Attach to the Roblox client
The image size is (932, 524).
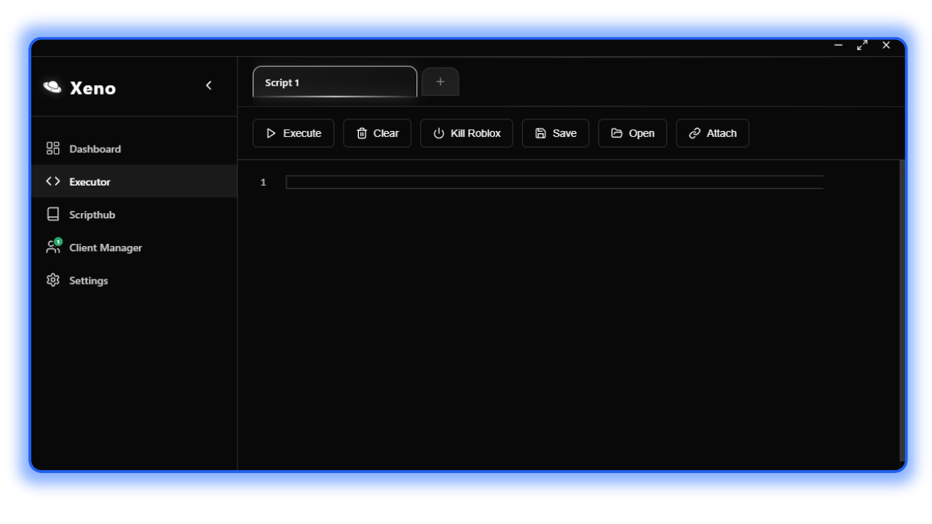[713, 133]
